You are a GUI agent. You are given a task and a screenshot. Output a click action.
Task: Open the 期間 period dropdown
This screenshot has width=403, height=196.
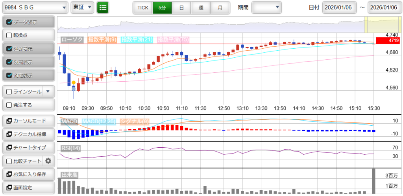266,7
